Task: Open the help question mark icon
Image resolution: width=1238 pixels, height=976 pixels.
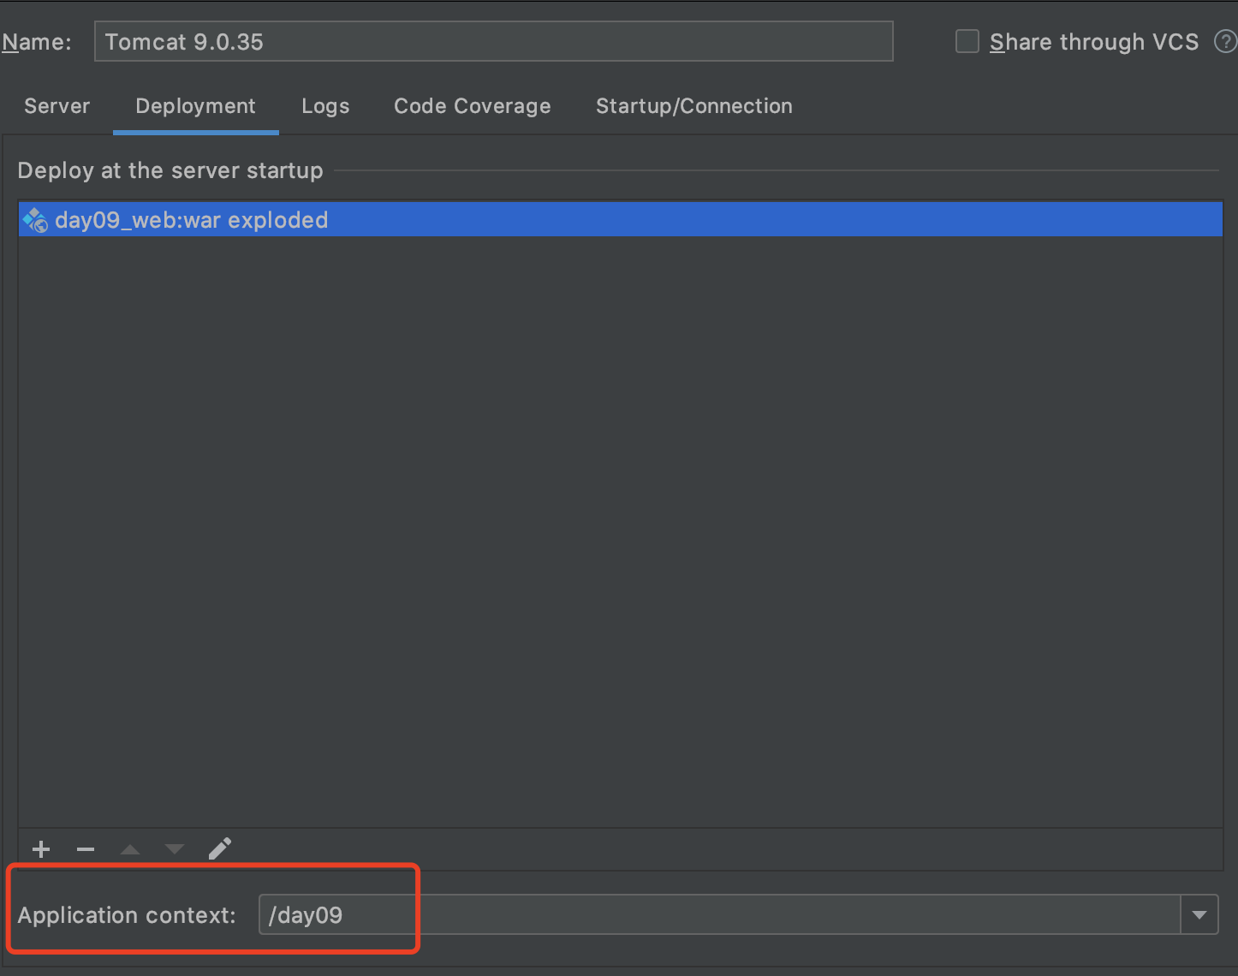Action: coord(1226,41)
